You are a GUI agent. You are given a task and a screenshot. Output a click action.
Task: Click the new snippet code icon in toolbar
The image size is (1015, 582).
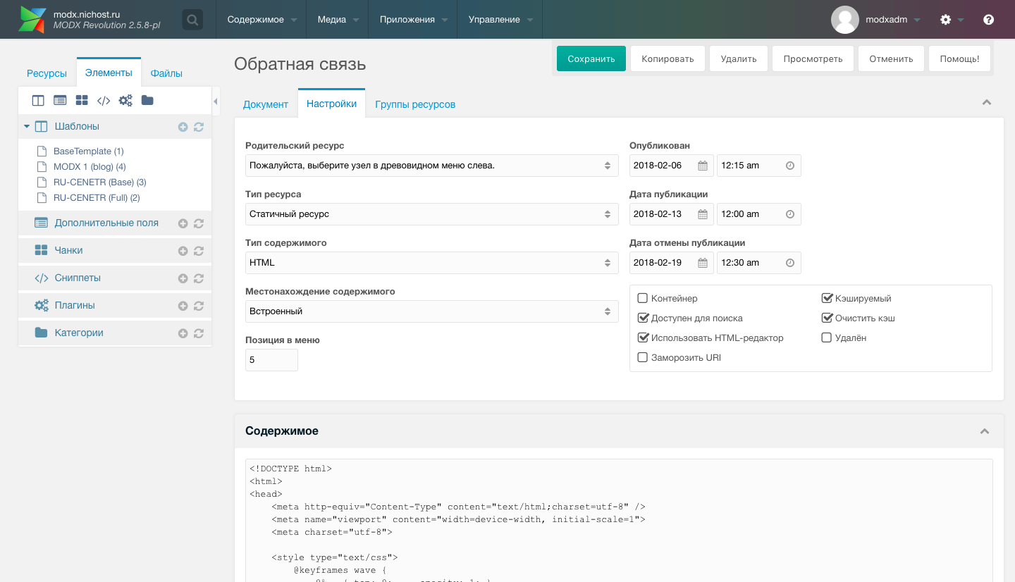pyautogui.click(x=104, y=101)
